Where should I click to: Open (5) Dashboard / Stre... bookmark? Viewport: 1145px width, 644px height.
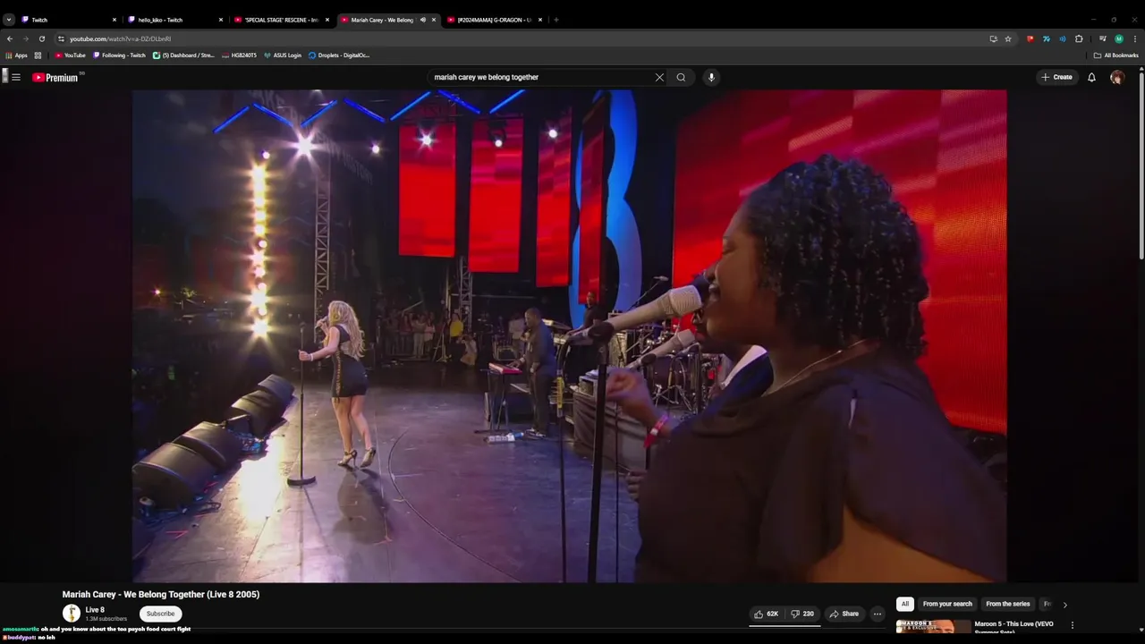click(183, 55)
